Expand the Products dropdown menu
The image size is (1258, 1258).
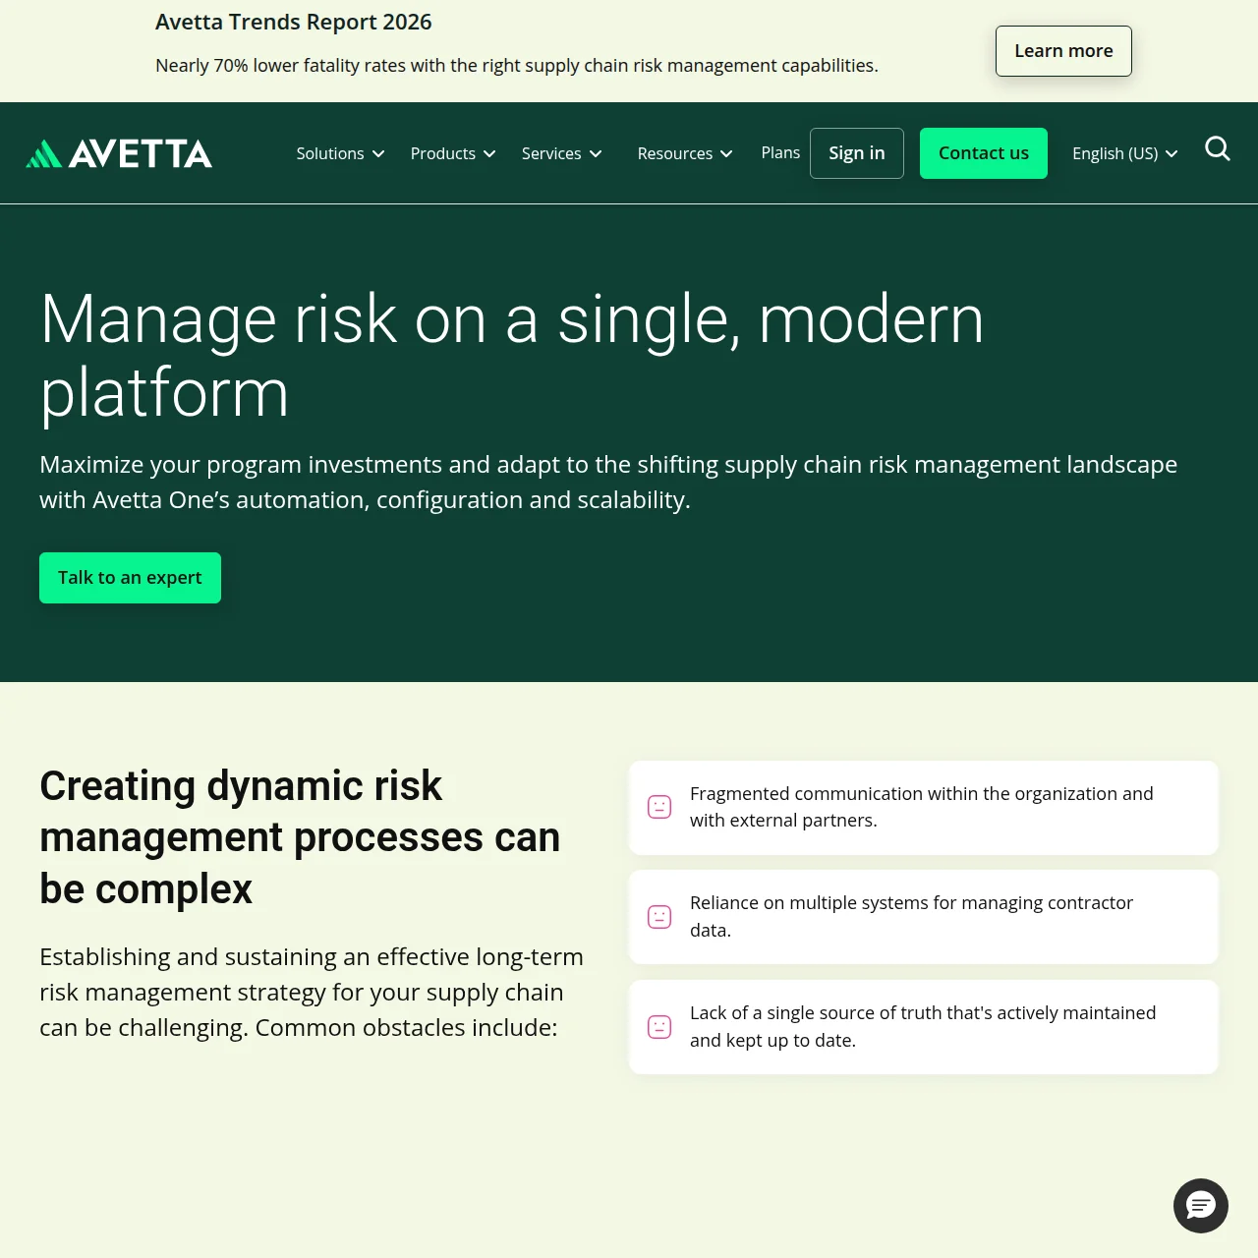point(453,153)
